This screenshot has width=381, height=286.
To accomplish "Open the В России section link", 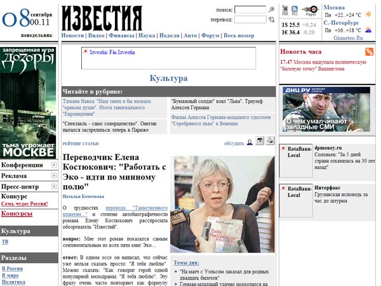I will 12,268.
